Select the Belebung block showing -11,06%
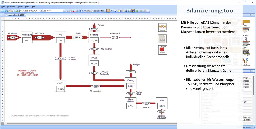This screenshot has width=256, height=129. (x=94, y=37)
